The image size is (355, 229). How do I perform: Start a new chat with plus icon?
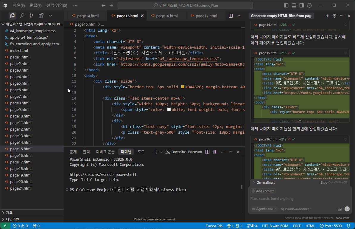click(327, 16)
